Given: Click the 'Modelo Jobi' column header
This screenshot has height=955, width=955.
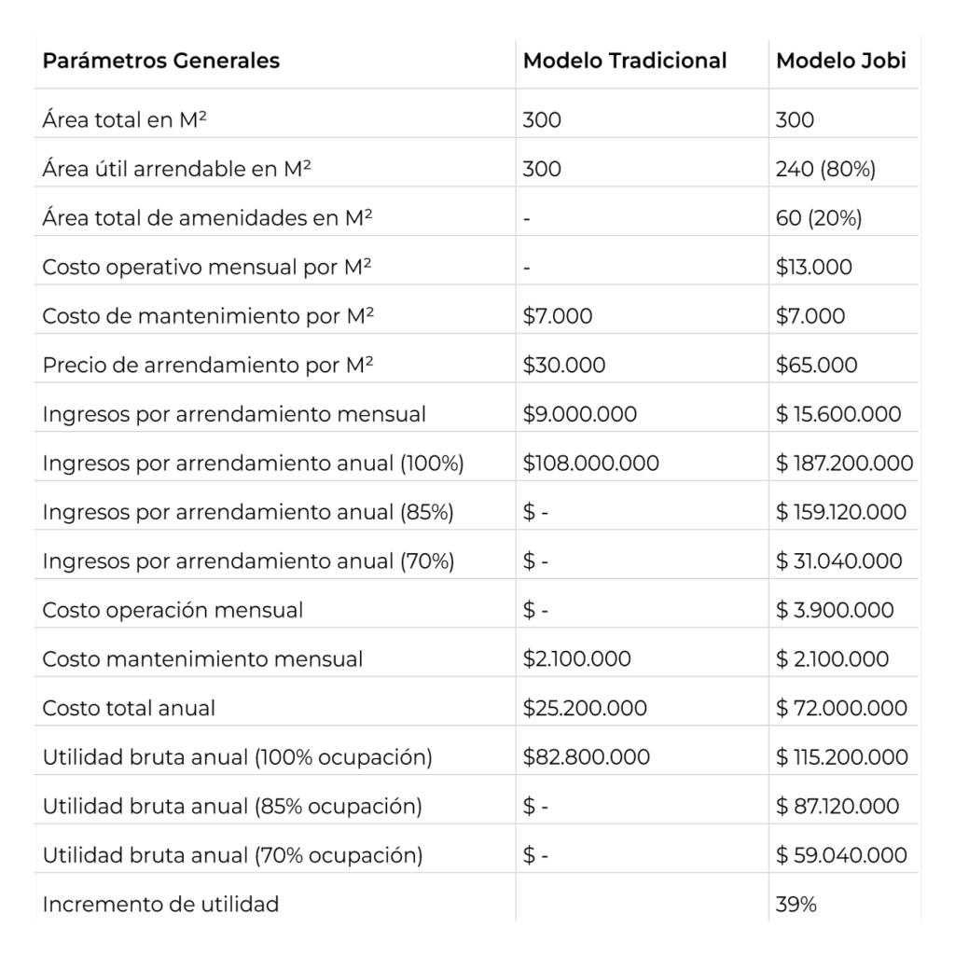Looking at the screenshot, I should pos(840,62).
